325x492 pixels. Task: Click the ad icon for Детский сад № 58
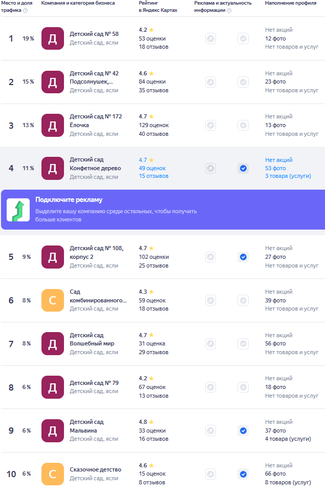210,38
